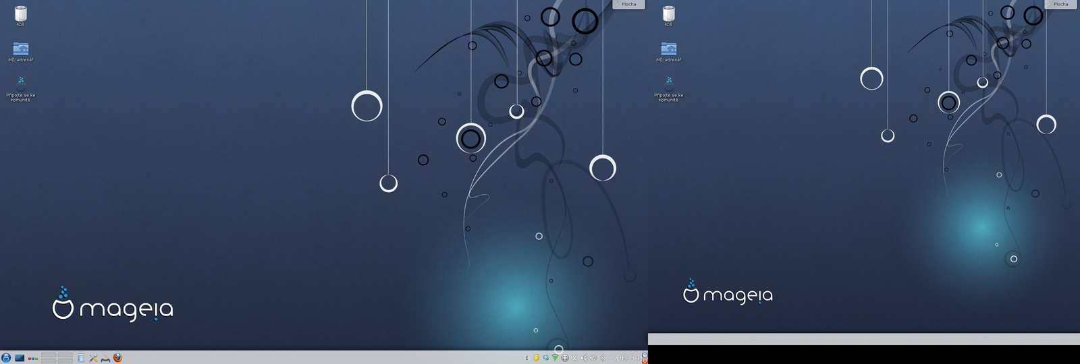Select the Koš trash icon on the left screen
Viewport: 1080px width, 364px height.
click(x=21, y=16)
